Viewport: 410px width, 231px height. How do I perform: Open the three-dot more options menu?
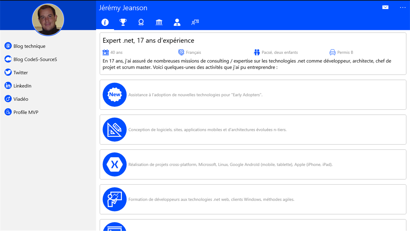403,7
